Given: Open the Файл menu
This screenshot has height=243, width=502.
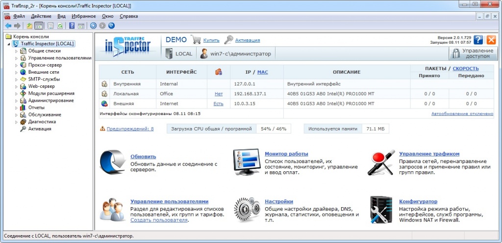Looking at the screenshot, I should click(19, 16).
